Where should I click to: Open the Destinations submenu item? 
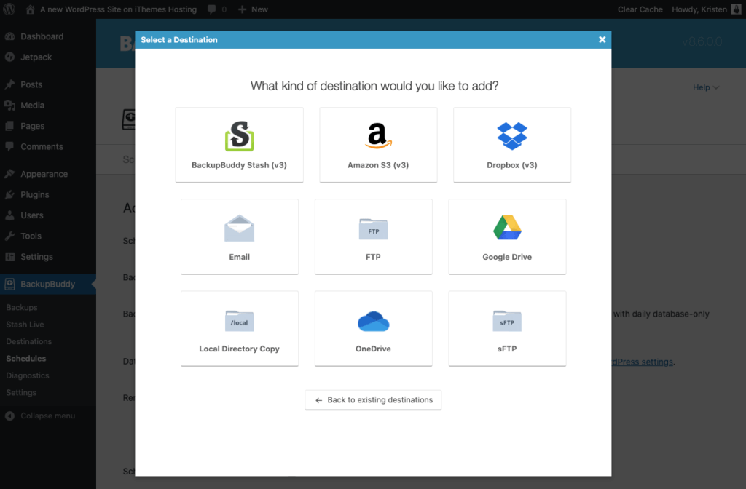29,342
